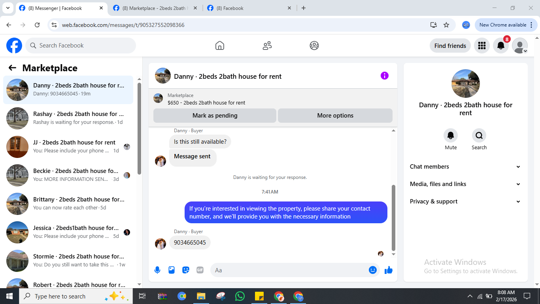Viewport: 540px width, 304px height.
Task: Reload the page in Chrome
Action: [37, 25]
